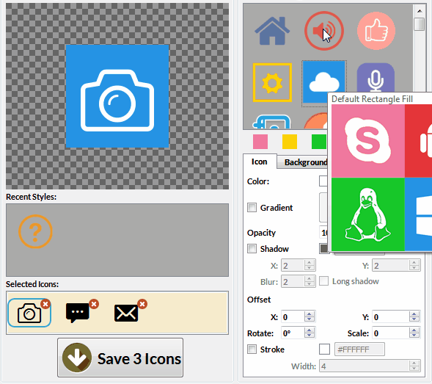Open the white Stroke color swatch

(x=325, y=349)
